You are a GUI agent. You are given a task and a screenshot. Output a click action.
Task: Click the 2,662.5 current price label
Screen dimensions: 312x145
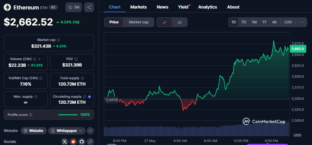click(x=297, y=49)
